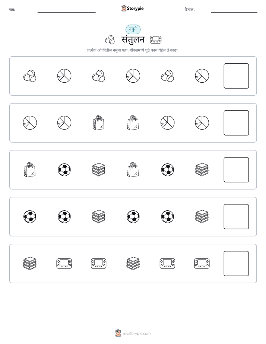Click the first soccer ball in row three
The width and height of the screenshot is (266, 344).
(x=64, y=170)
